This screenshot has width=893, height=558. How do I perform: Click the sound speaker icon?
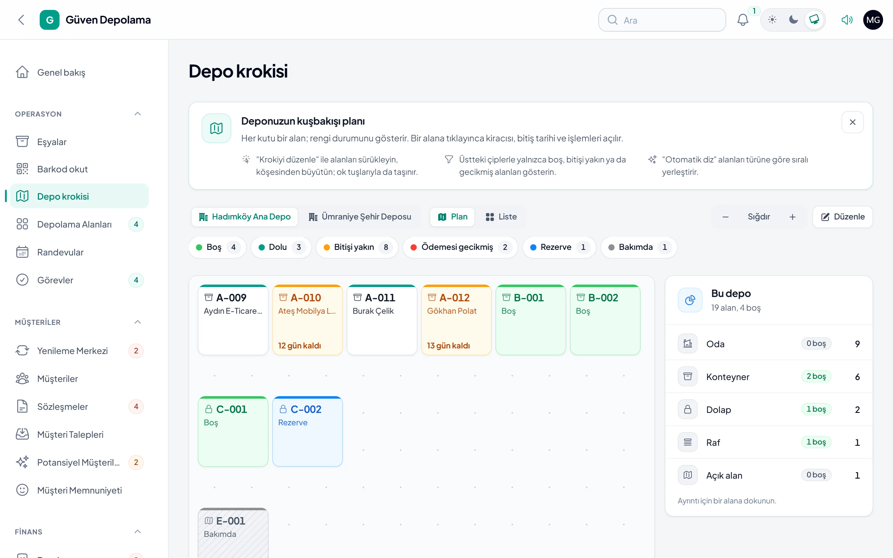click(x=847, y=20)
